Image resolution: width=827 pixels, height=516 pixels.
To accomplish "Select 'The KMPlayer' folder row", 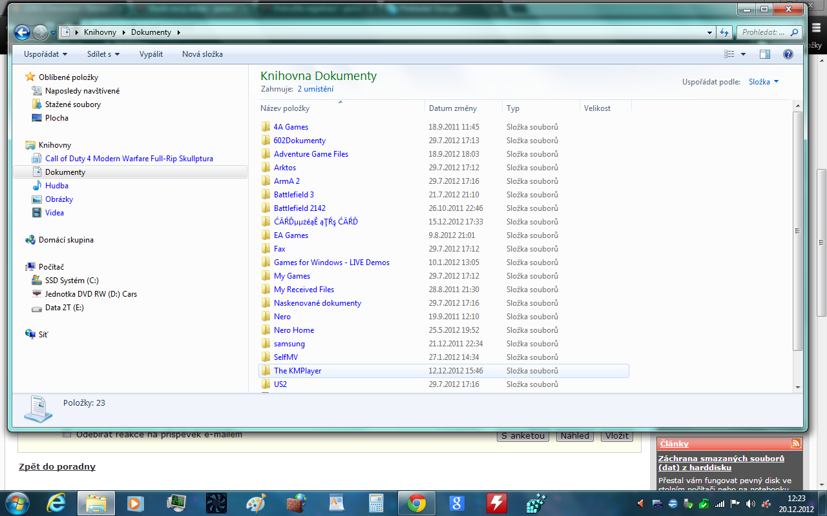I will [443, 371].
